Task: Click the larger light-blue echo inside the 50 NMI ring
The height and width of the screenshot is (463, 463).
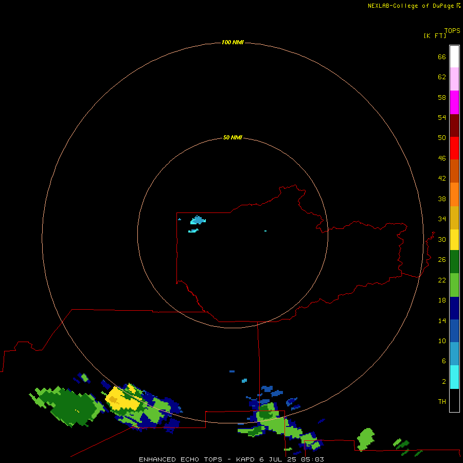Action: coord(198,220)
